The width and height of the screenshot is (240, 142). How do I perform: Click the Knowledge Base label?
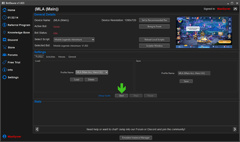pyautogui.click(x=19, y=33)
